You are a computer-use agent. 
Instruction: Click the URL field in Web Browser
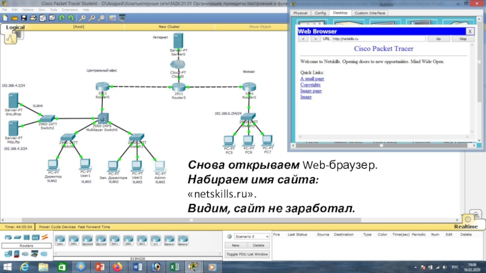[x=378, y=39]
